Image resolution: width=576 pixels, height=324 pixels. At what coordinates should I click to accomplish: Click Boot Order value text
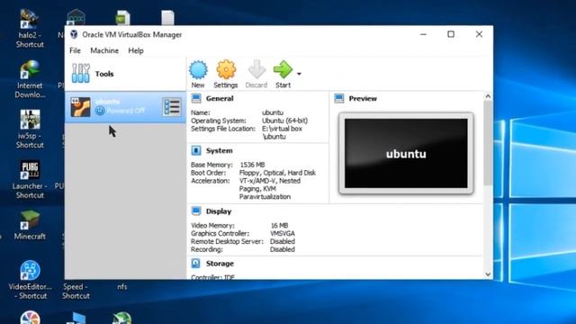click(277, 173)
